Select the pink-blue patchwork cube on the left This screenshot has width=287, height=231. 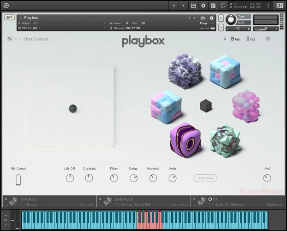point(166,107)
